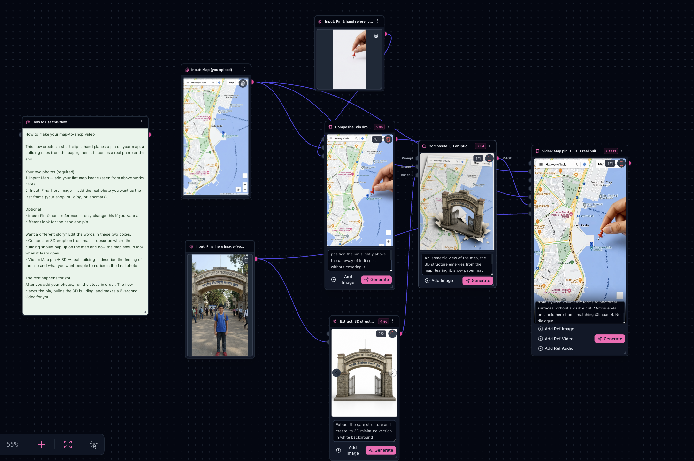The image size is (694, 461).
Task: Click Add Image in 3D eruption node
Action: 439,281
